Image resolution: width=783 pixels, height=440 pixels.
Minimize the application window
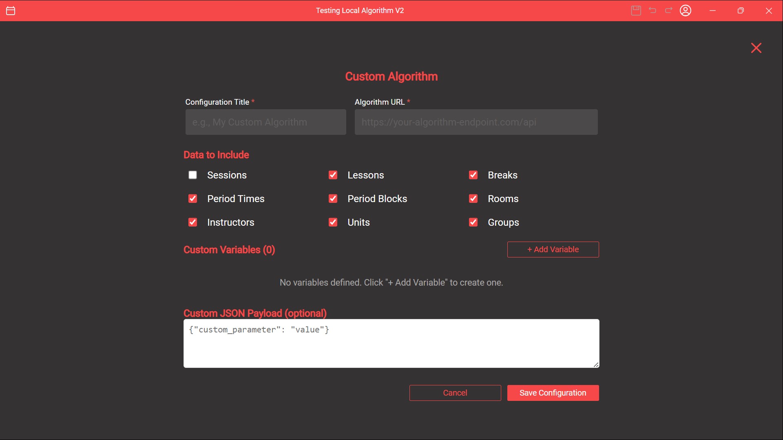pyautogui.click(x=712, y=11)
